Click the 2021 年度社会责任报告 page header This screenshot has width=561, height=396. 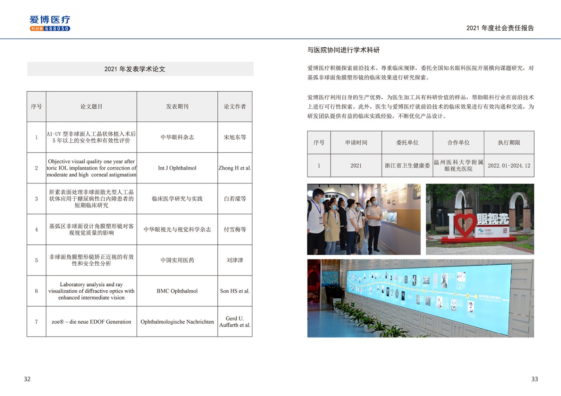tap(500, 28)
